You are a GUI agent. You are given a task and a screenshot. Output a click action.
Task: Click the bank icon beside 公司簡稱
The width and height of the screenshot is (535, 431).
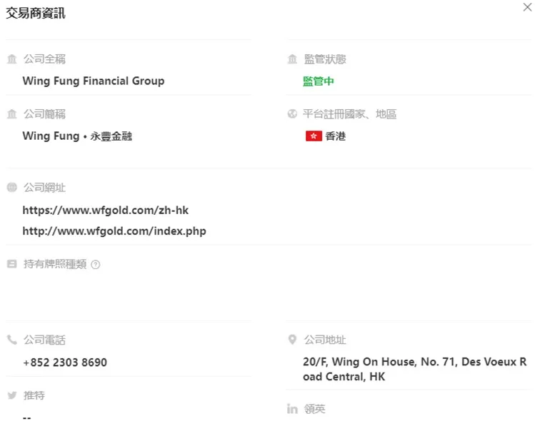[12, 114]
